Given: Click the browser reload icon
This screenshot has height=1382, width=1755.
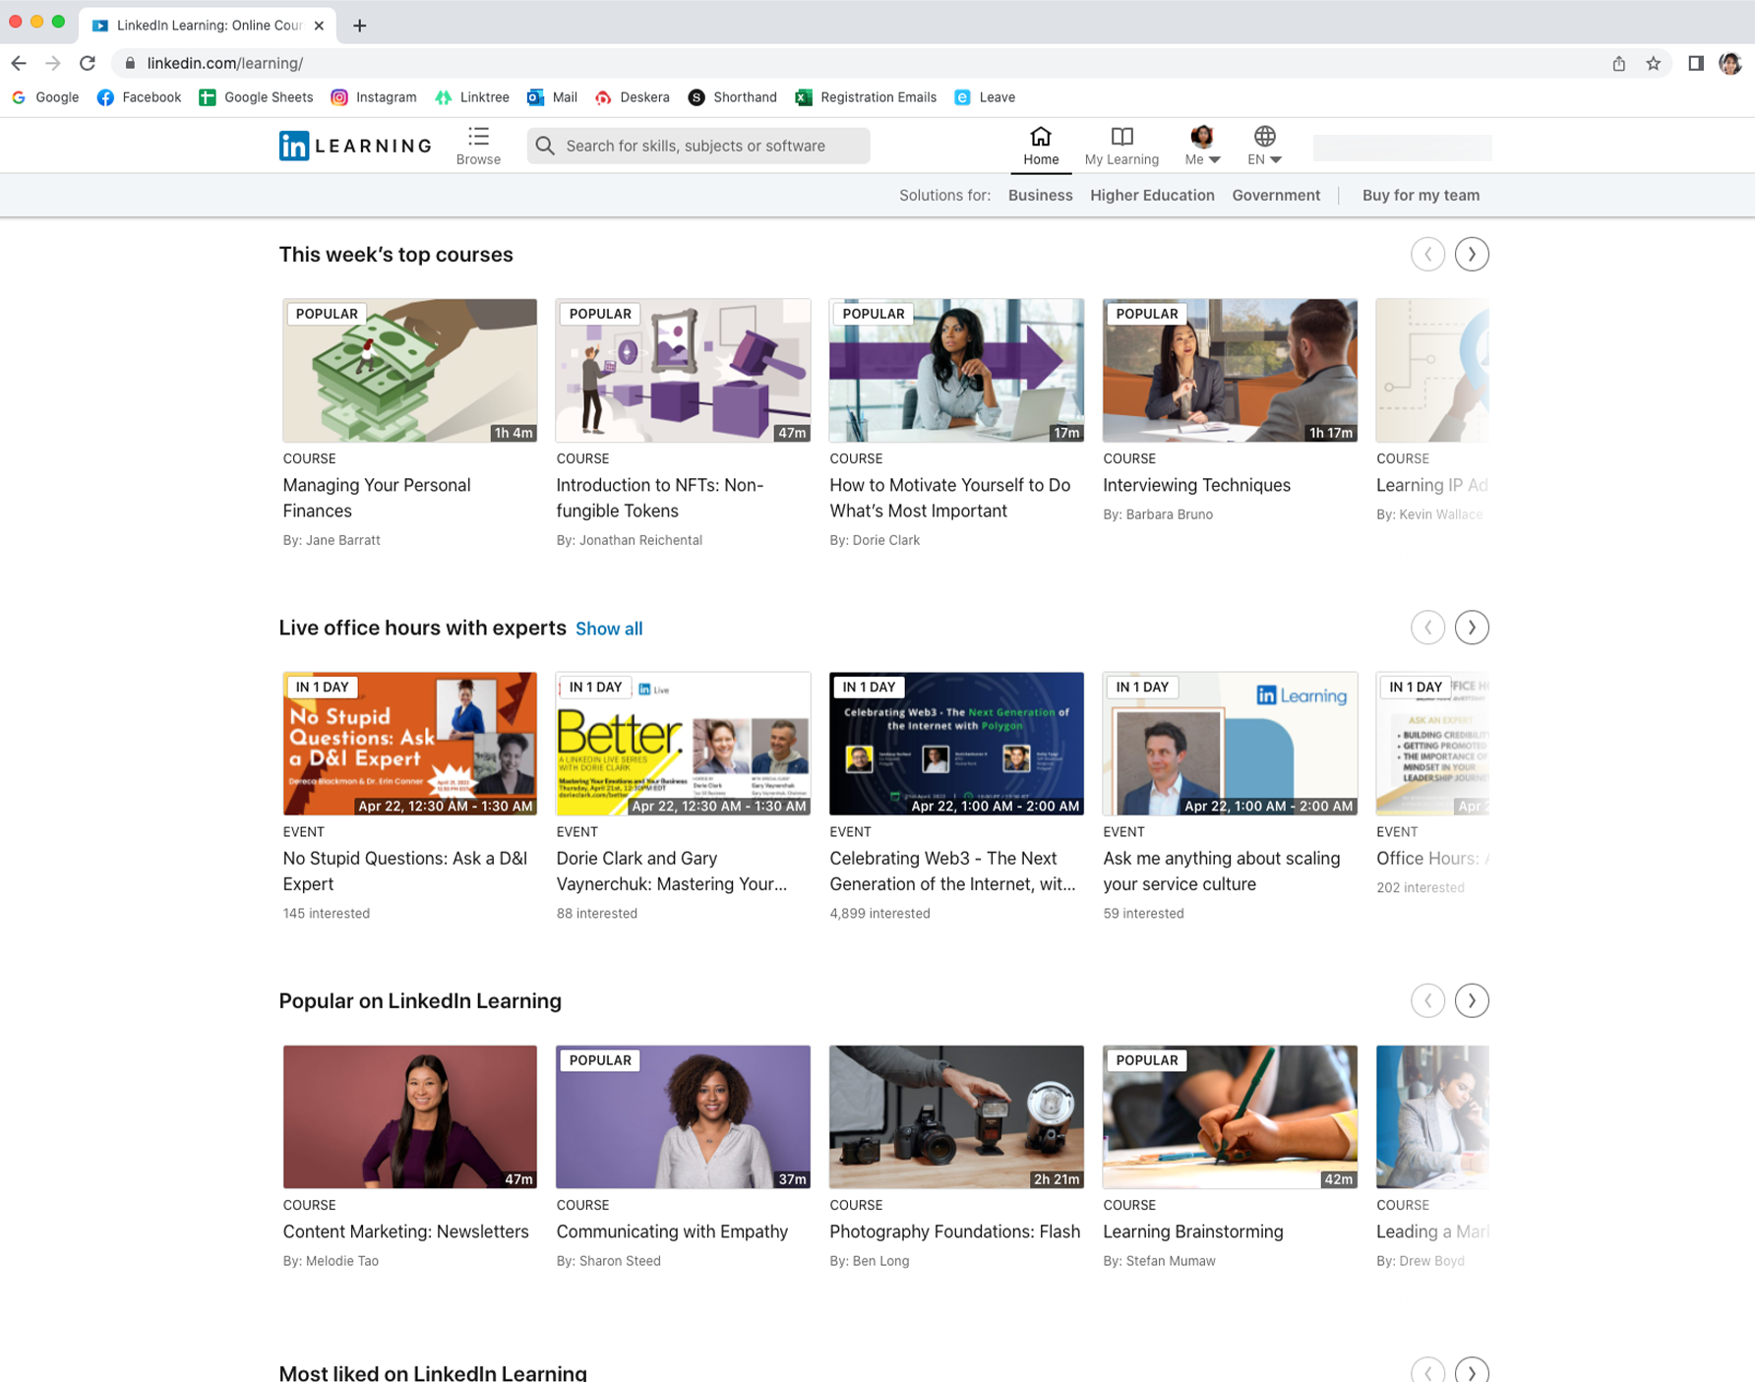Looking at the screenshot, I should point(88,63).
